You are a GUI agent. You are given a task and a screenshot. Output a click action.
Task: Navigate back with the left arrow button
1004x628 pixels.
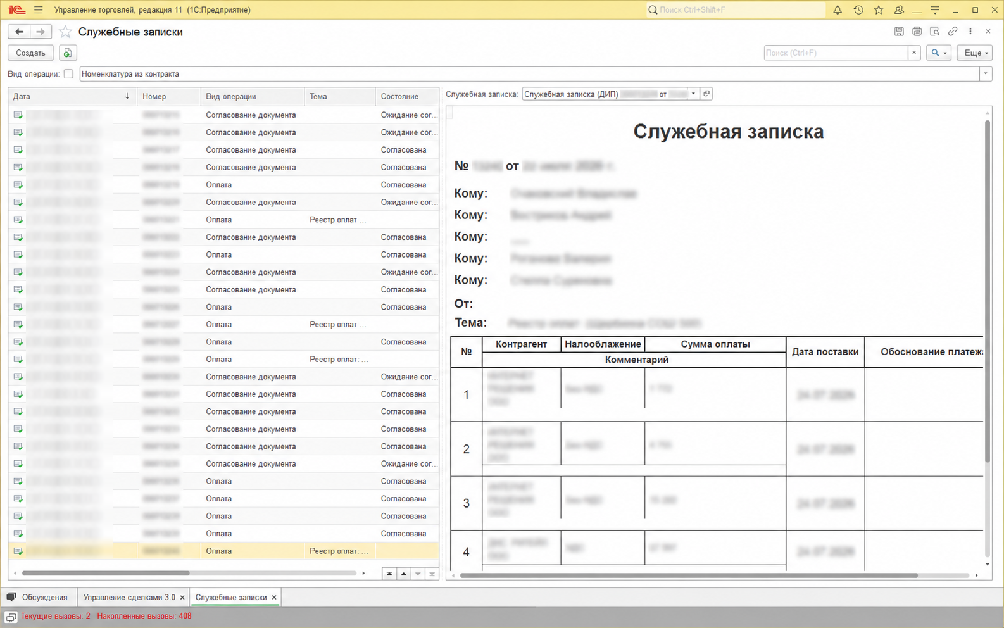(19, 32)
